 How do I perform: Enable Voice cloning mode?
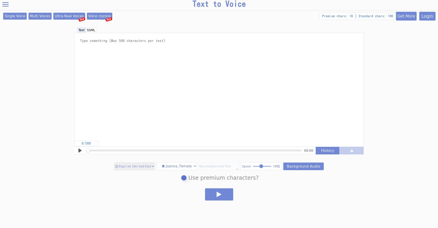99,16
